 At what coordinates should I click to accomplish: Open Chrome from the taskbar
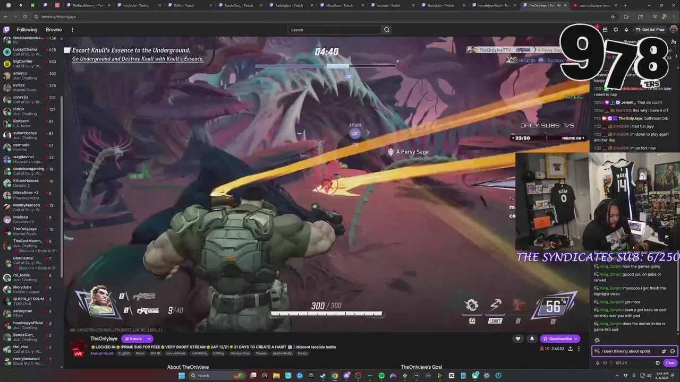[x=335, y=376]
